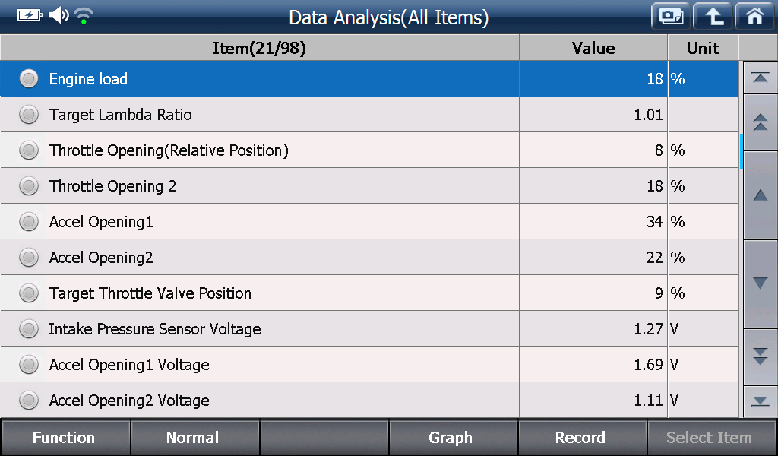Image resolution: width=778 pixels, height=456 pixels.
Task: Jump to bottom of list arrow
Action: [760, 401]
